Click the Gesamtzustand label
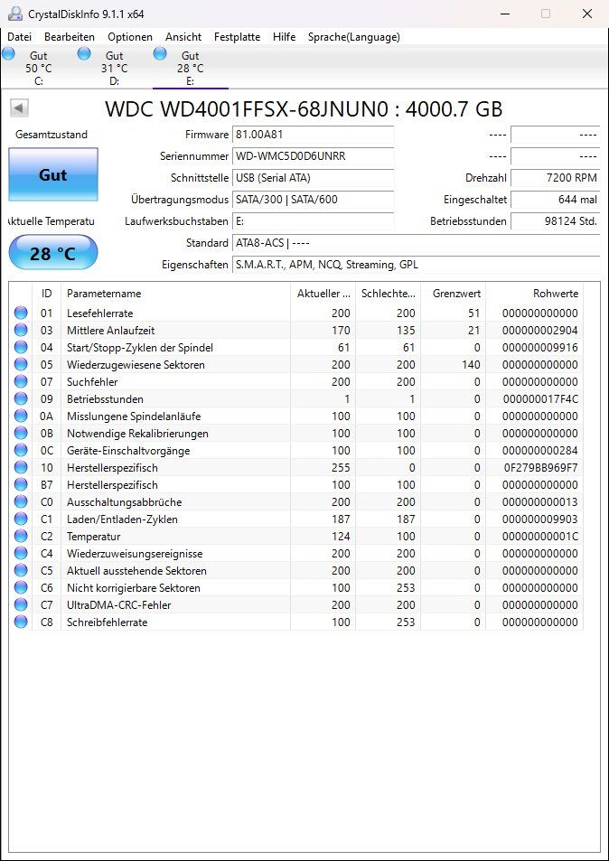The image size is (609, 861). (52, 135)
